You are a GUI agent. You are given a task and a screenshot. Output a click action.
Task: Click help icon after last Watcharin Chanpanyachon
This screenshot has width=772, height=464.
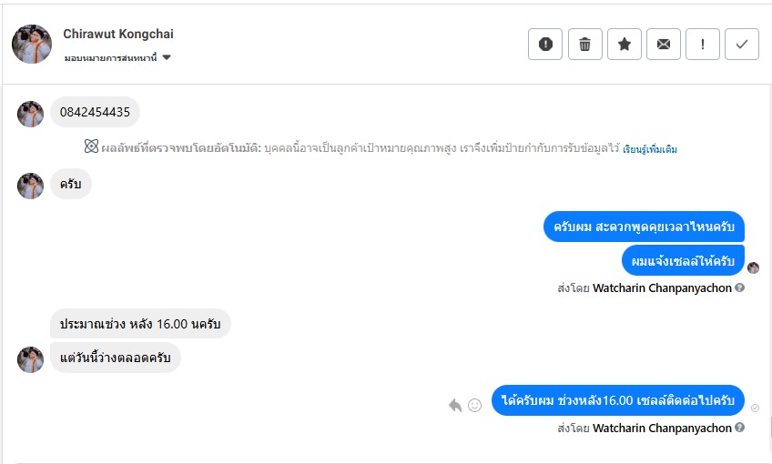coord(739,428)
